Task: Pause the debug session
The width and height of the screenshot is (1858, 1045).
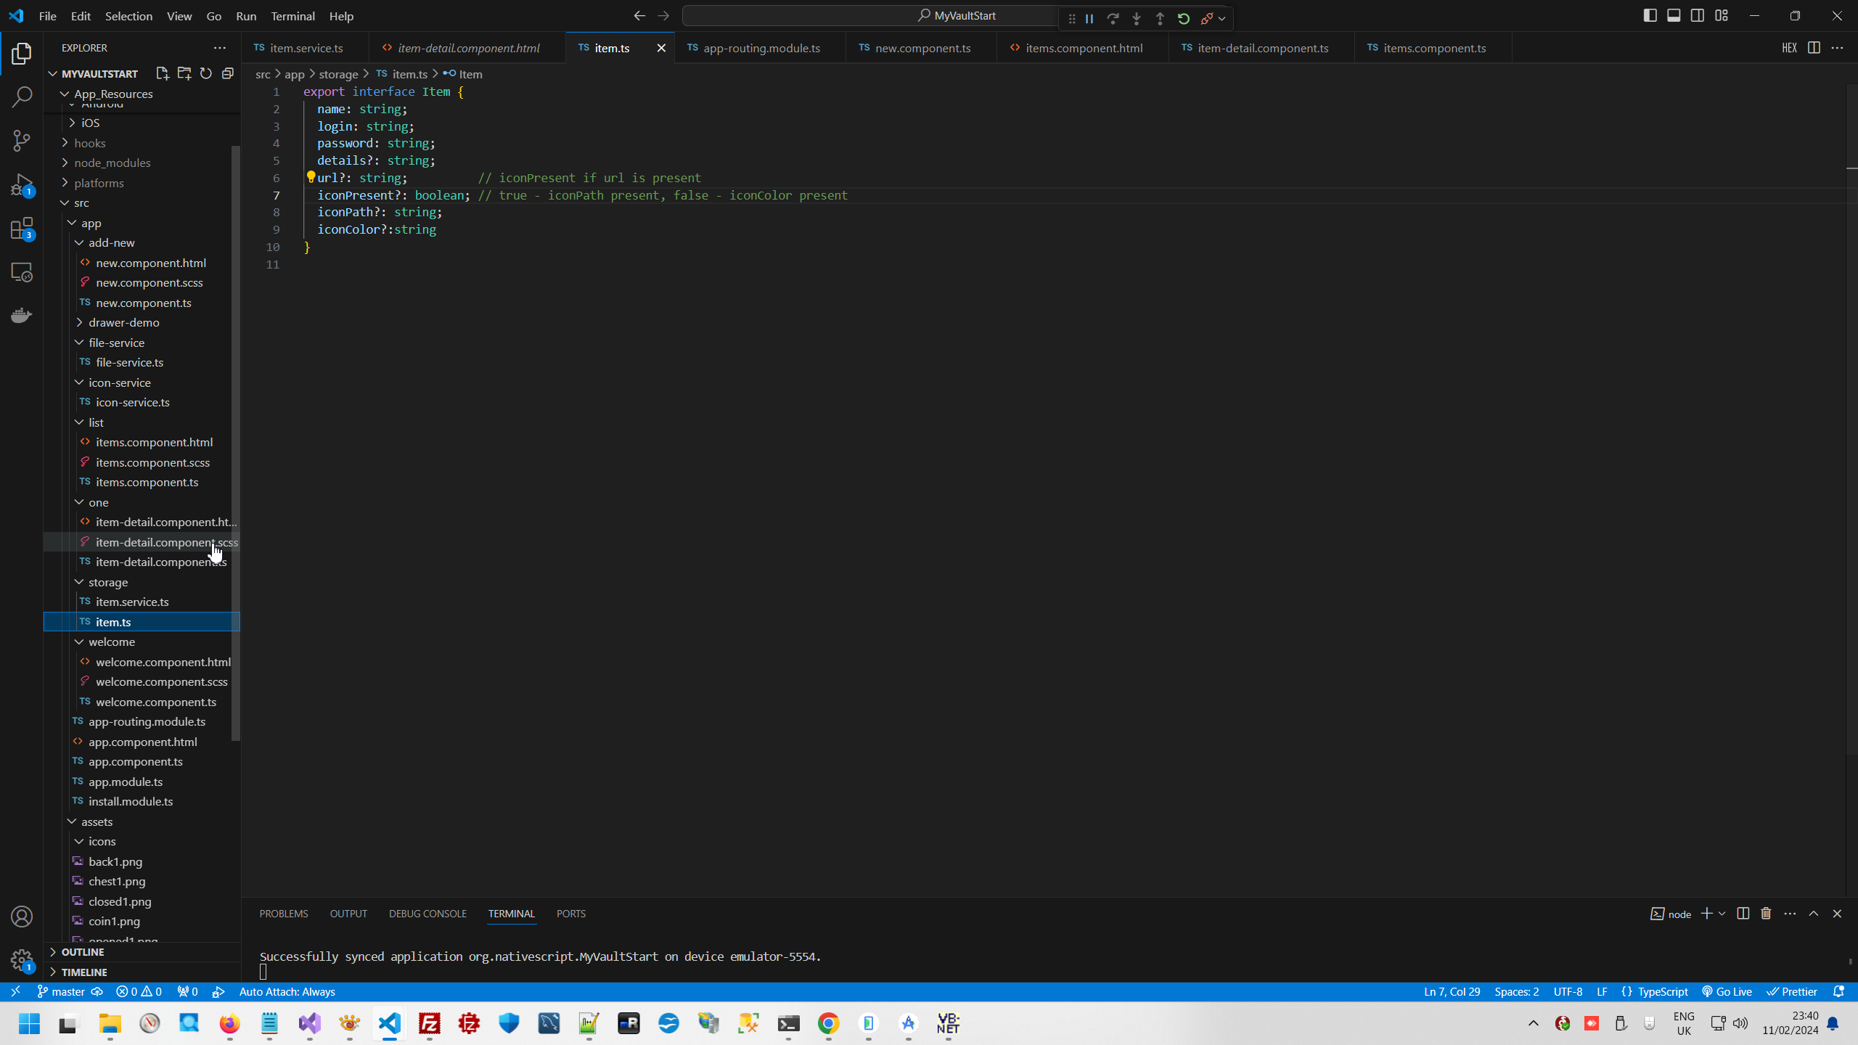Action: click(1089, 19)
